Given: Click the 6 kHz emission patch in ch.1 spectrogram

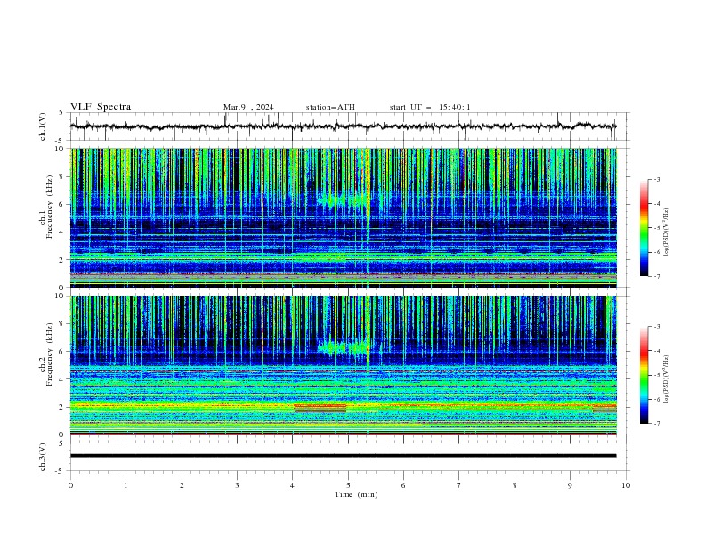Looking at the screenshot, I should (x=343, y=199).
